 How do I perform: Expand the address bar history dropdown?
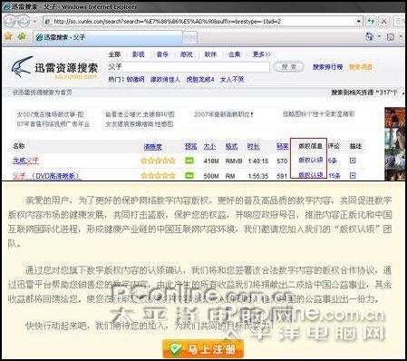359,22
